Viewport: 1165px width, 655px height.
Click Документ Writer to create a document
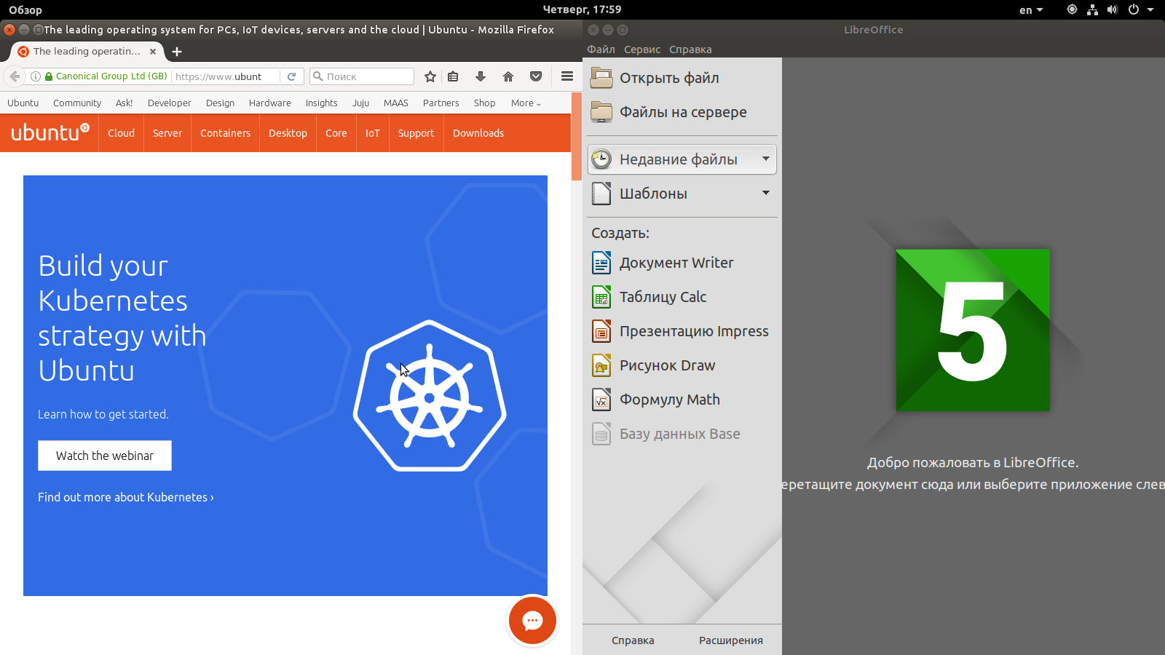[676, 263]
